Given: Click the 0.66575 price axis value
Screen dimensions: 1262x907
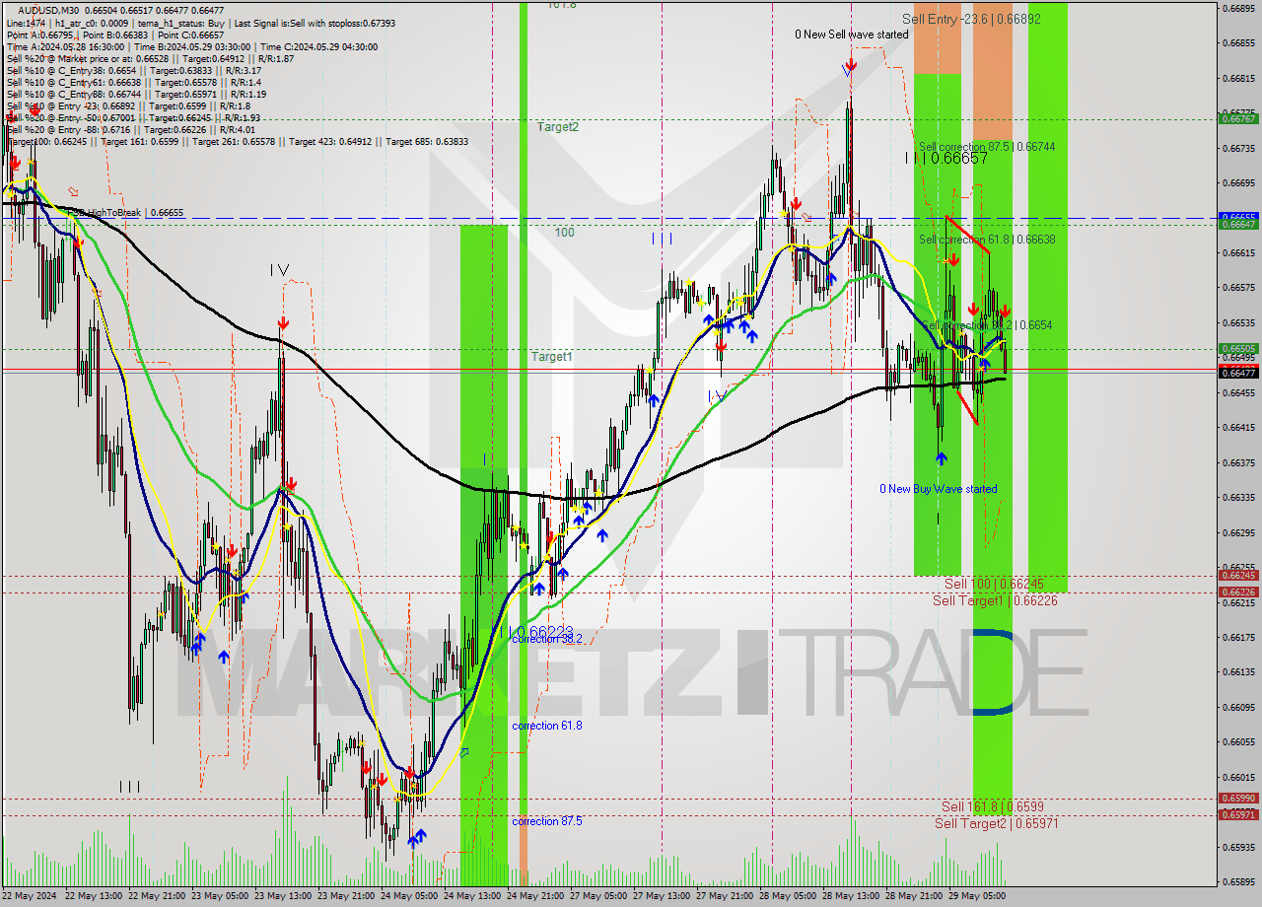Looking at the screenshot, I should pos(1238,288).
